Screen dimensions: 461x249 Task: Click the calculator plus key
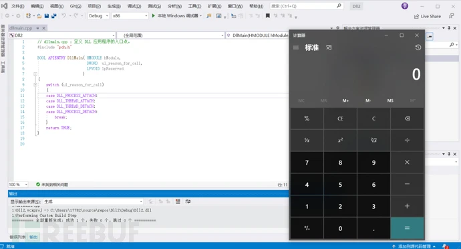(407, 206)
